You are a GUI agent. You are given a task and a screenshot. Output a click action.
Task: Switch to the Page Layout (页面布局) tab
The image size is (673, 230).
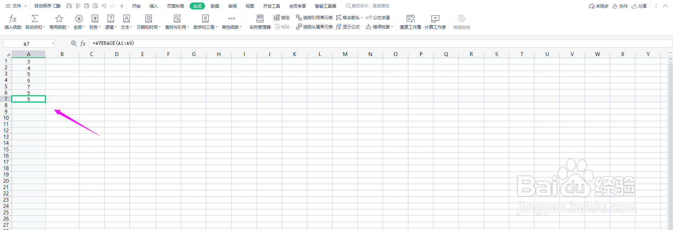(x=176, y=6)
